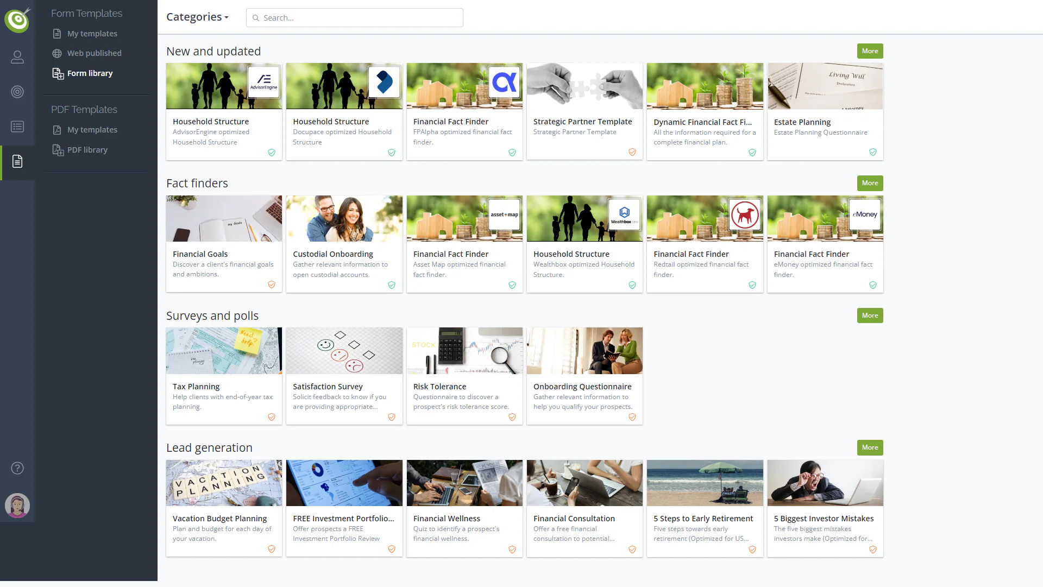
Task: Open Redtail Financial Fact Finder thumbnail
Action: [x=705, y=218]
